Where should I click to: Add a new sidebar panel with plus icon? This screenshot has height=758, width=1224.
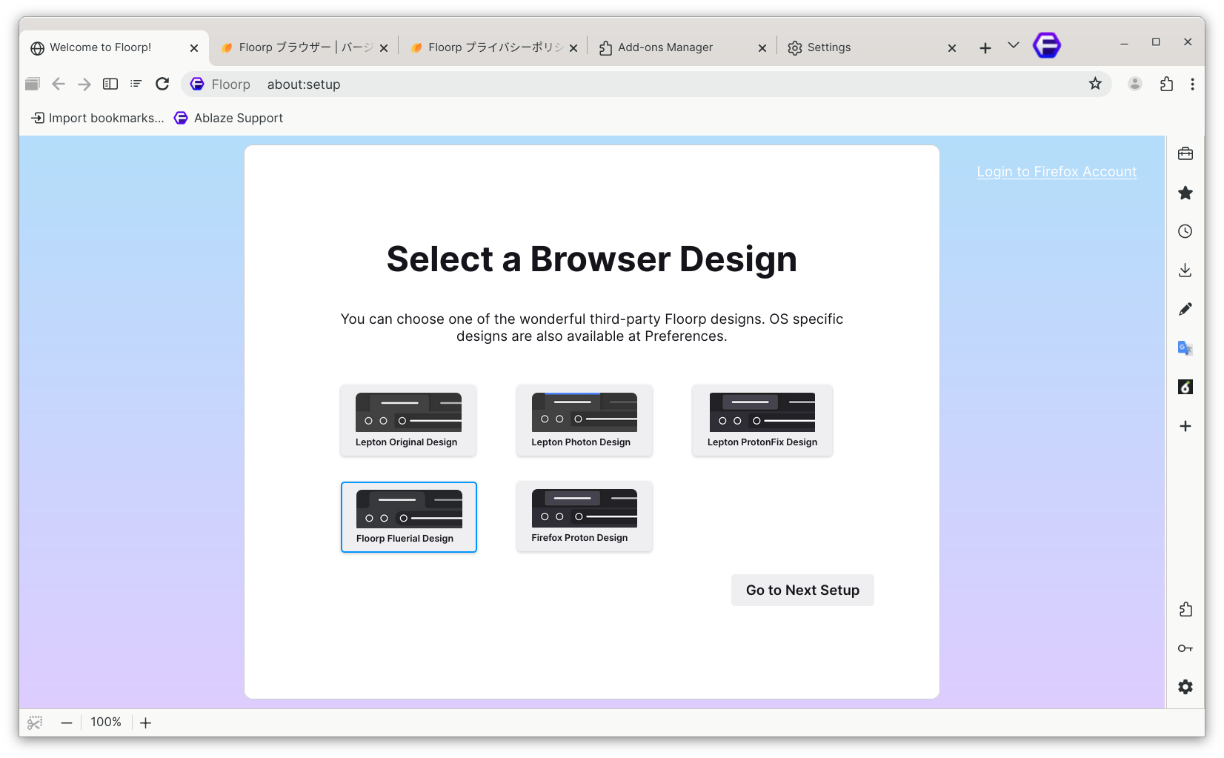point(1185,426)
